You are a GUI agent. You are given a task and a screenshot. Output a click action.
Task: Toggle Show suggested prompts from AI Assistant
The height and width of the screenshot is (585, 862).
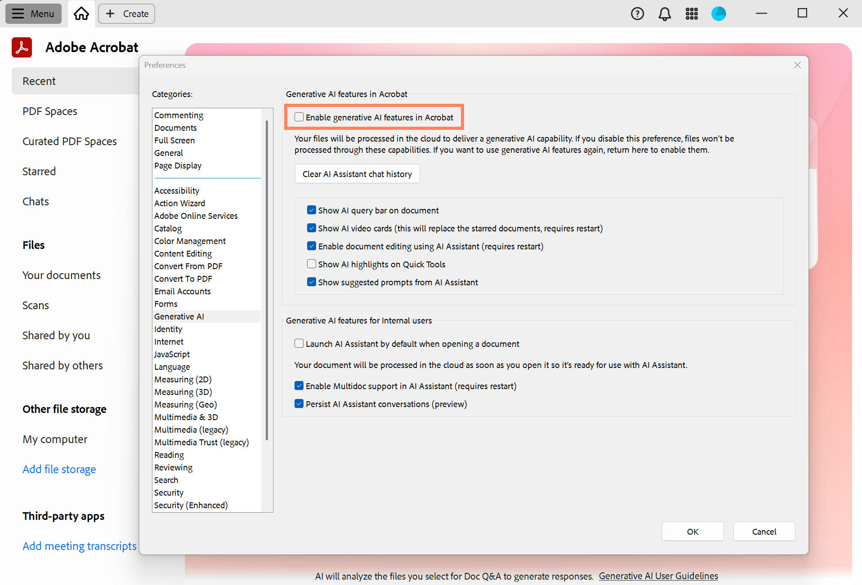coord(312,282)
